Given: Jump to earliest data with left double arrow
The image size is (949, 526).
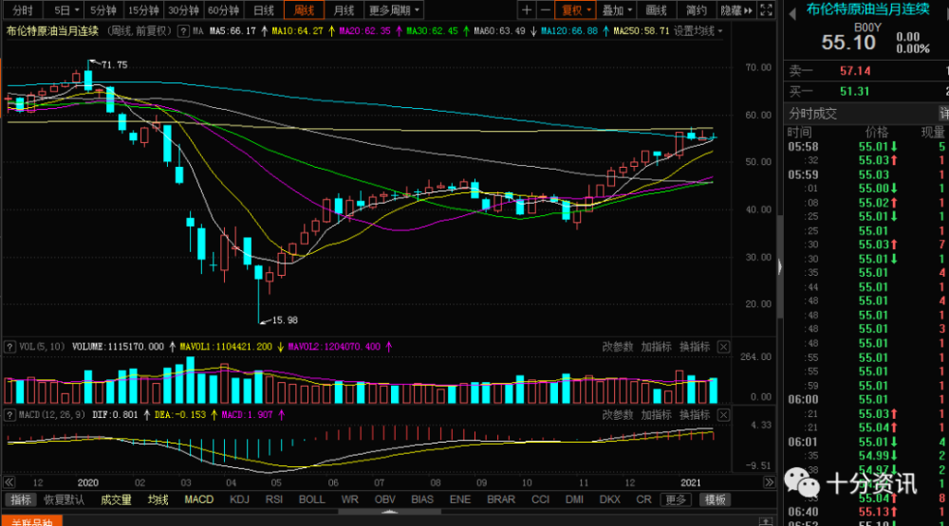Looking at the screenshot, I should tap(9, 482).
